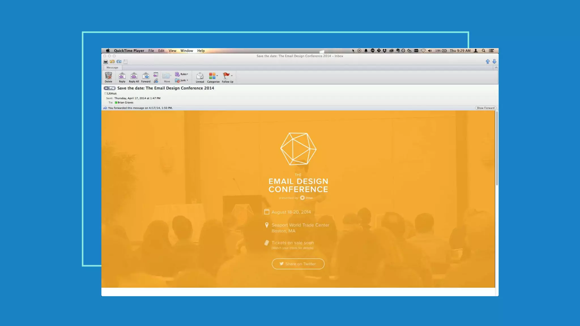Click the Share on Twitter button

coord(298,264)
